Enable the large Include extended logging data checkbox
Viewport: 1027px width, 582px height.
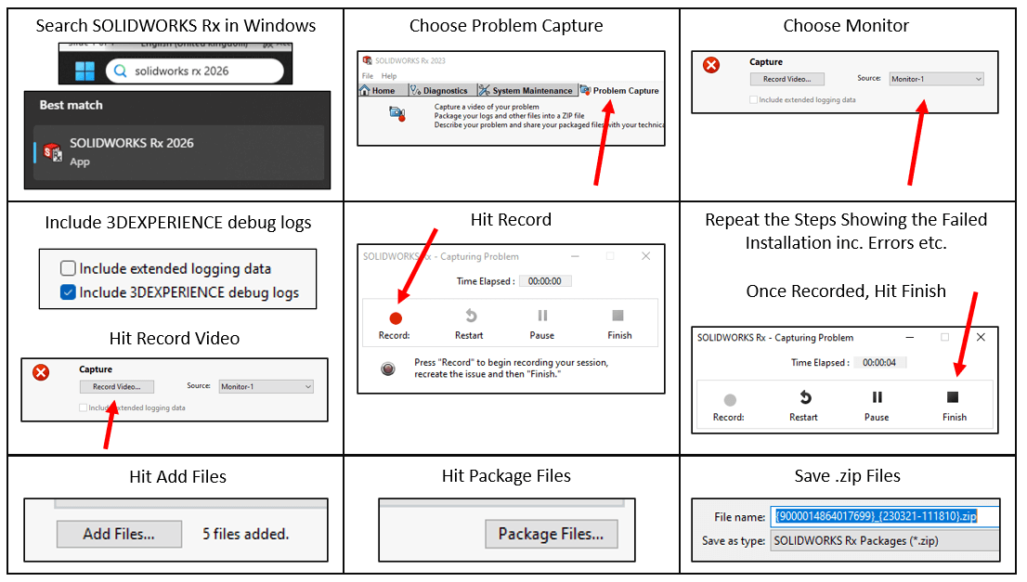68,269
